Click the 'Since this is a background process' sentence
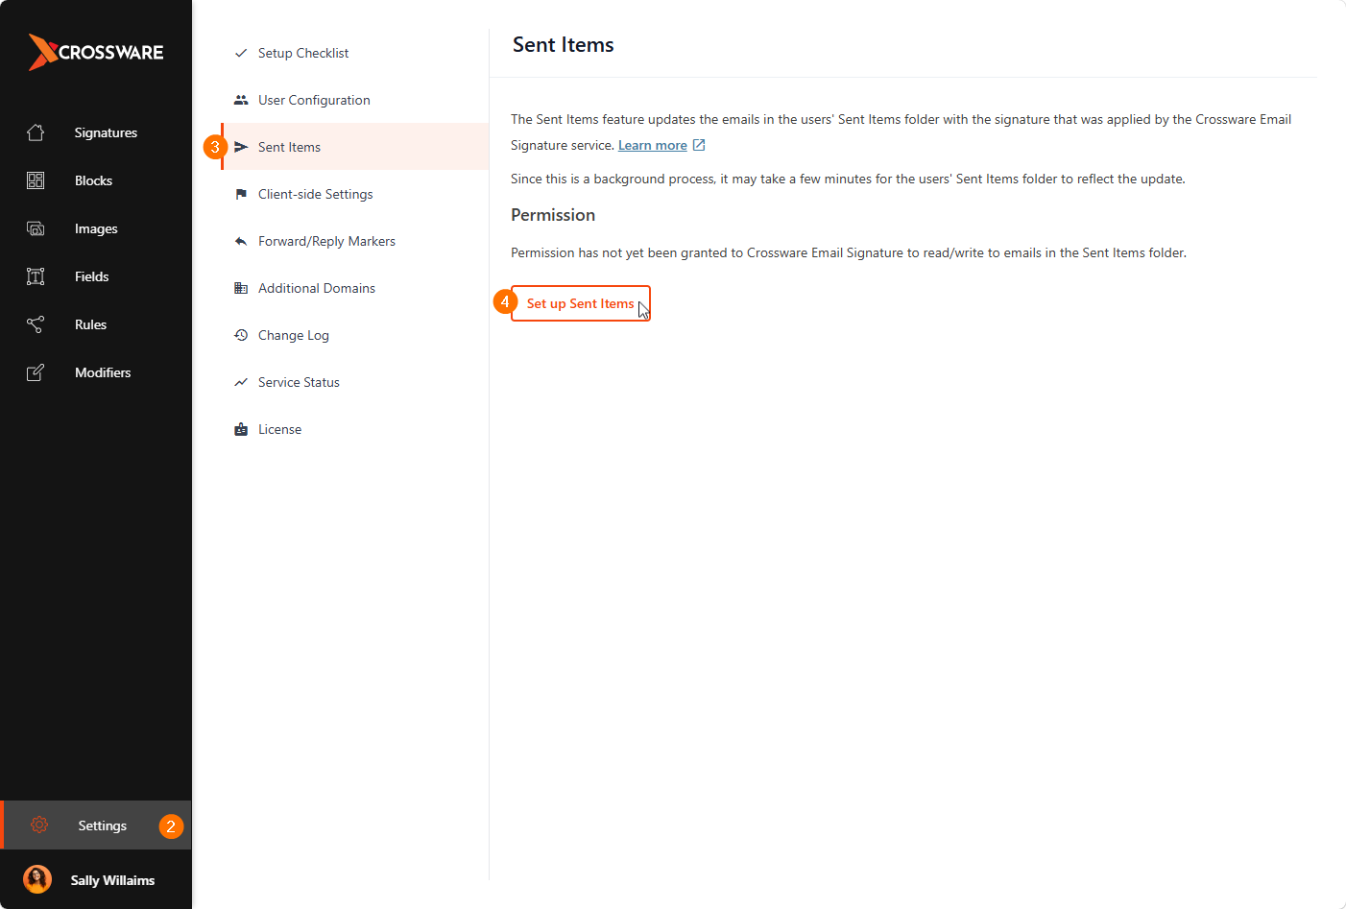 (x=848, y=179)
